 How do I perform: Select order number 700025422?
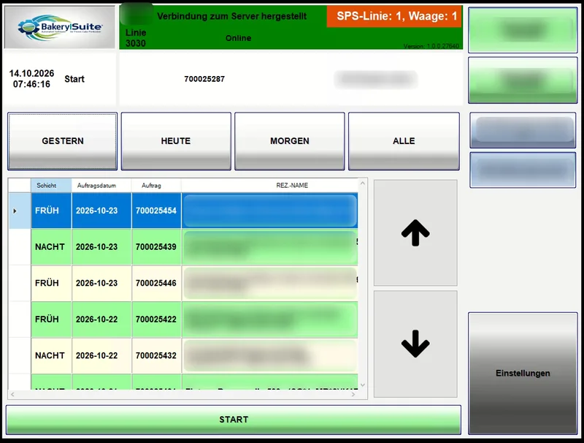pos(156,319)
